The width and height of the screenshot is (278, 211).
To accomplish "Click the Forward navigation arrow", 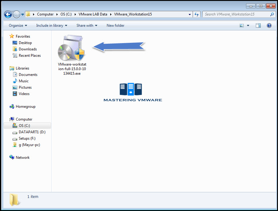I will point(16,14).
